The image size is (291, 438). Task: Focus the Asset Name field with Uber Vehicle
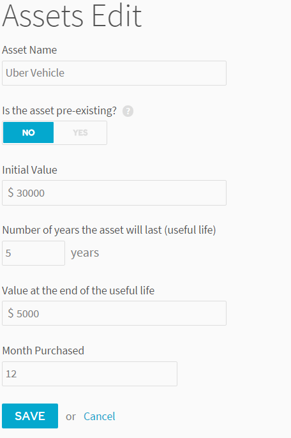click(x=114, y=73)
